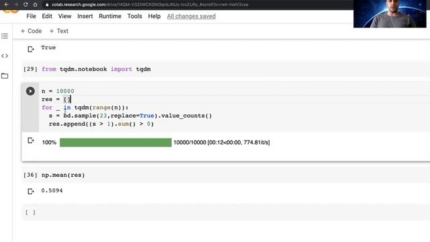Open the Insert menu
The width and height of the screenshot is (430, 242).
click(x=85, y=16)
